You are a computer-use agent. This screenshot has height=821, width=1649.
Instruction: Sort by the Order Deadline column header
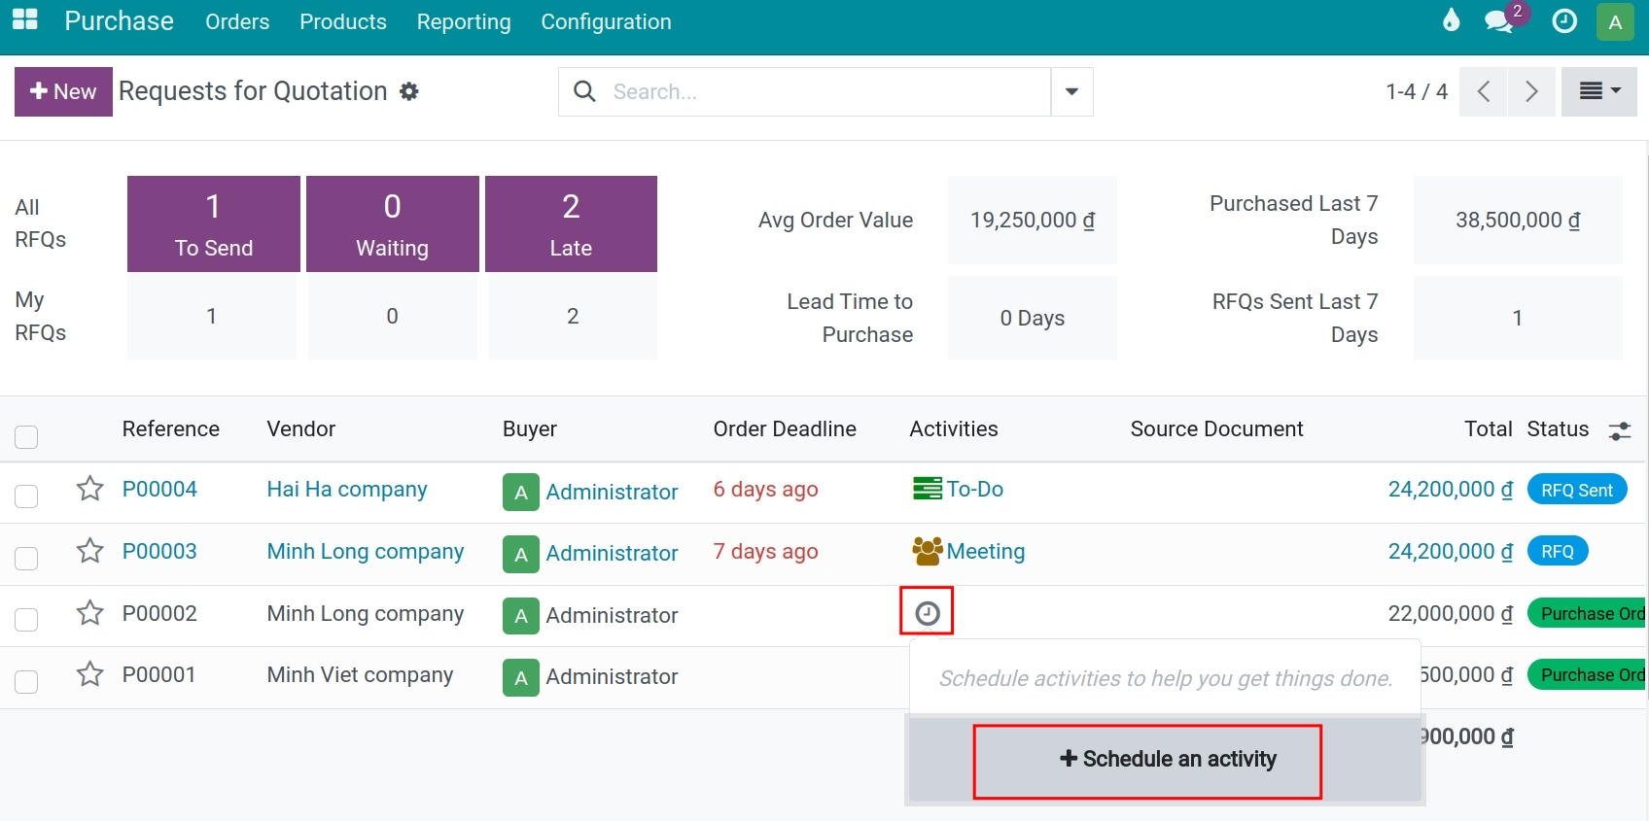point(785,428)
